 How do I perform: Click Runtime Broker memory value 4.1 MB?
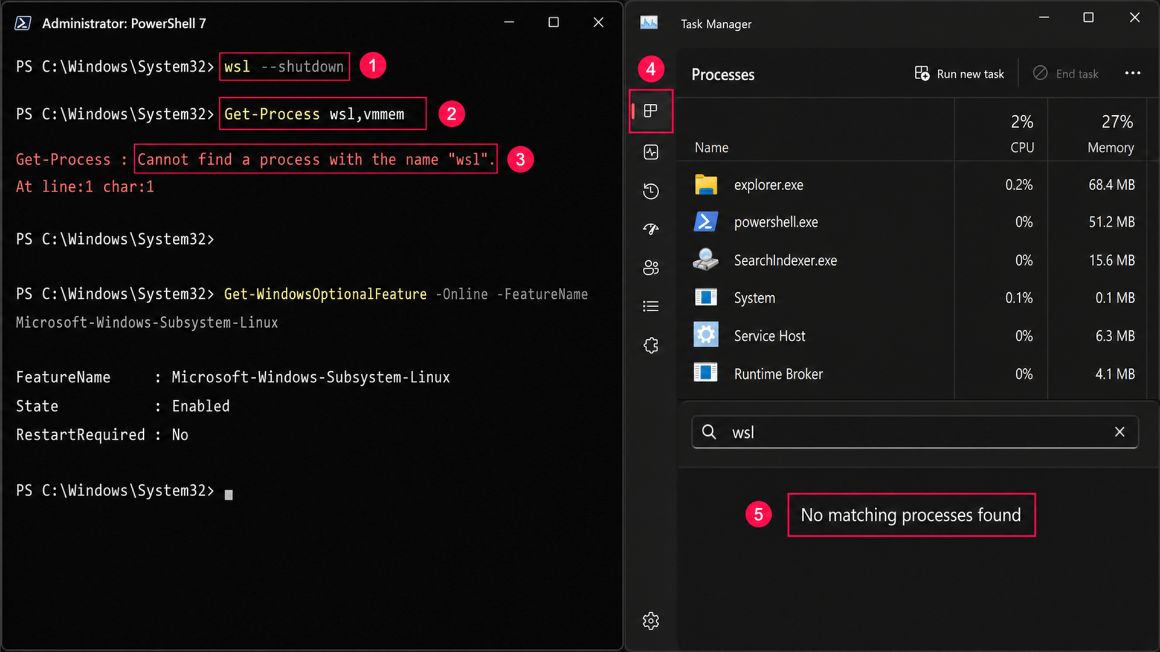[x=1115, y=374]
